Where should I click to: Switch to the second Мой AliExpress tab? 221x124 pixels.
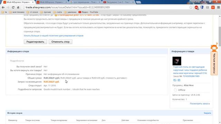pyautogui.click(x=51, y=2)
